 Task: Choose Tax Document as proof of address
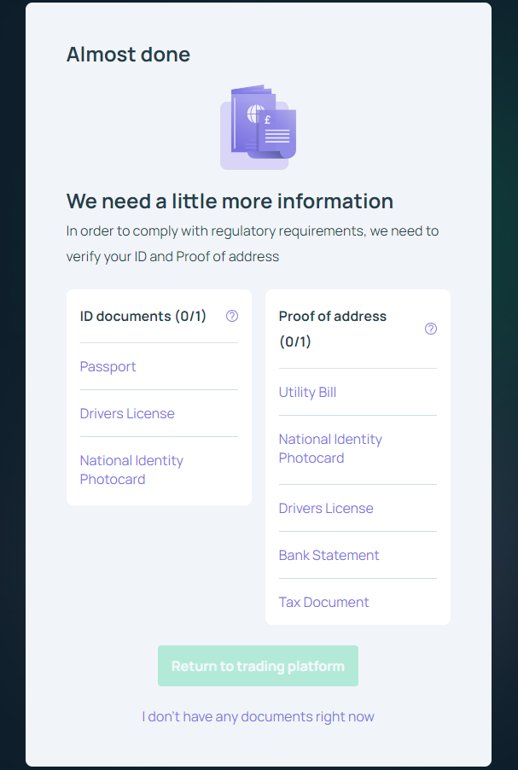tap(323, 603)
